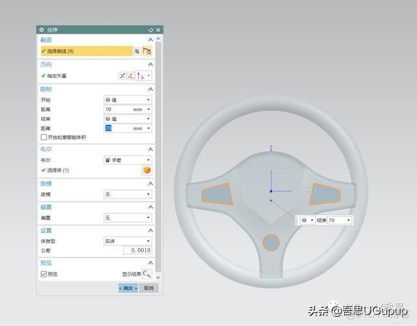Click the 指定矢量 label

tap(57, 76)
